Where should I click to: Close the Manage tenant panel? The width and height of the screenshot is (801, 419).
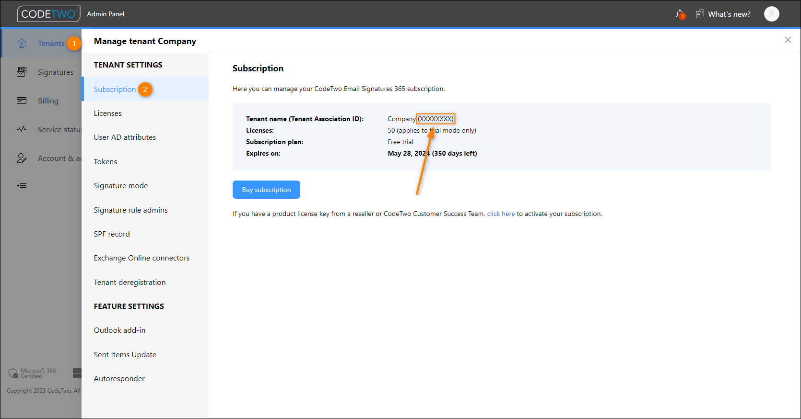click(788, 40)
